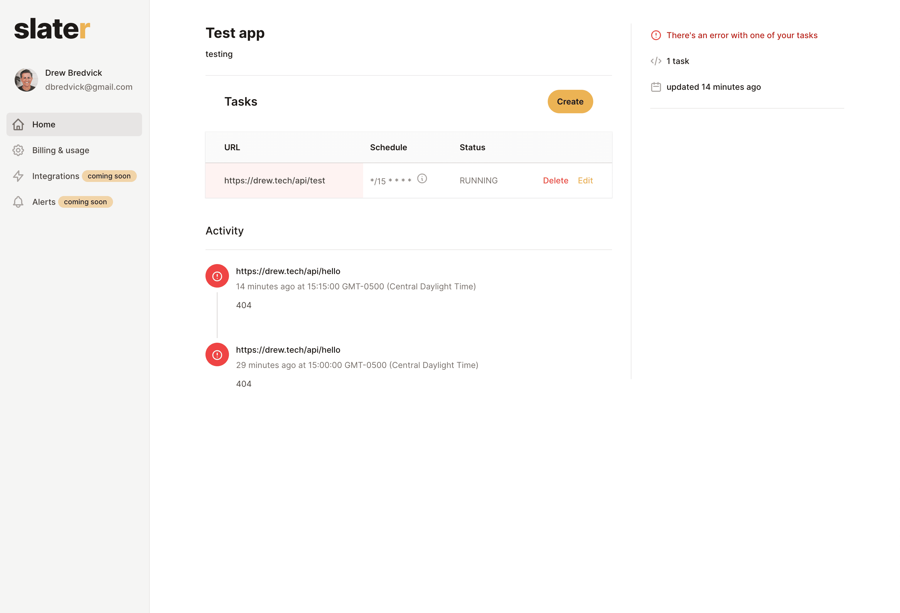Click the Alerts bell icon
900x613 pixels.
[18, 202]
